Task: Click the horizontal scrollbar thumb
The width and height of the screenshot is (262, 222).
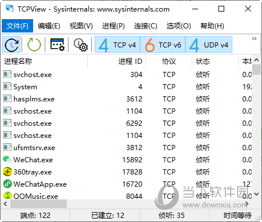Action: pos(38,204)
